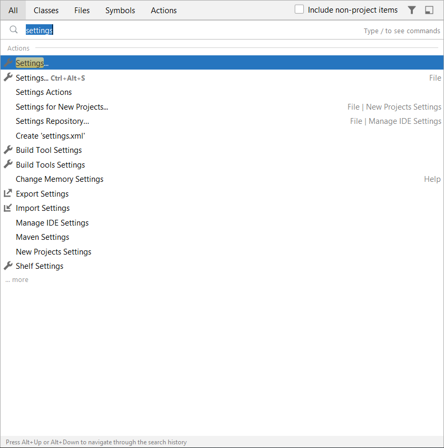Choose the Settings Repository action
444x448 pixels.
[52, 121]
